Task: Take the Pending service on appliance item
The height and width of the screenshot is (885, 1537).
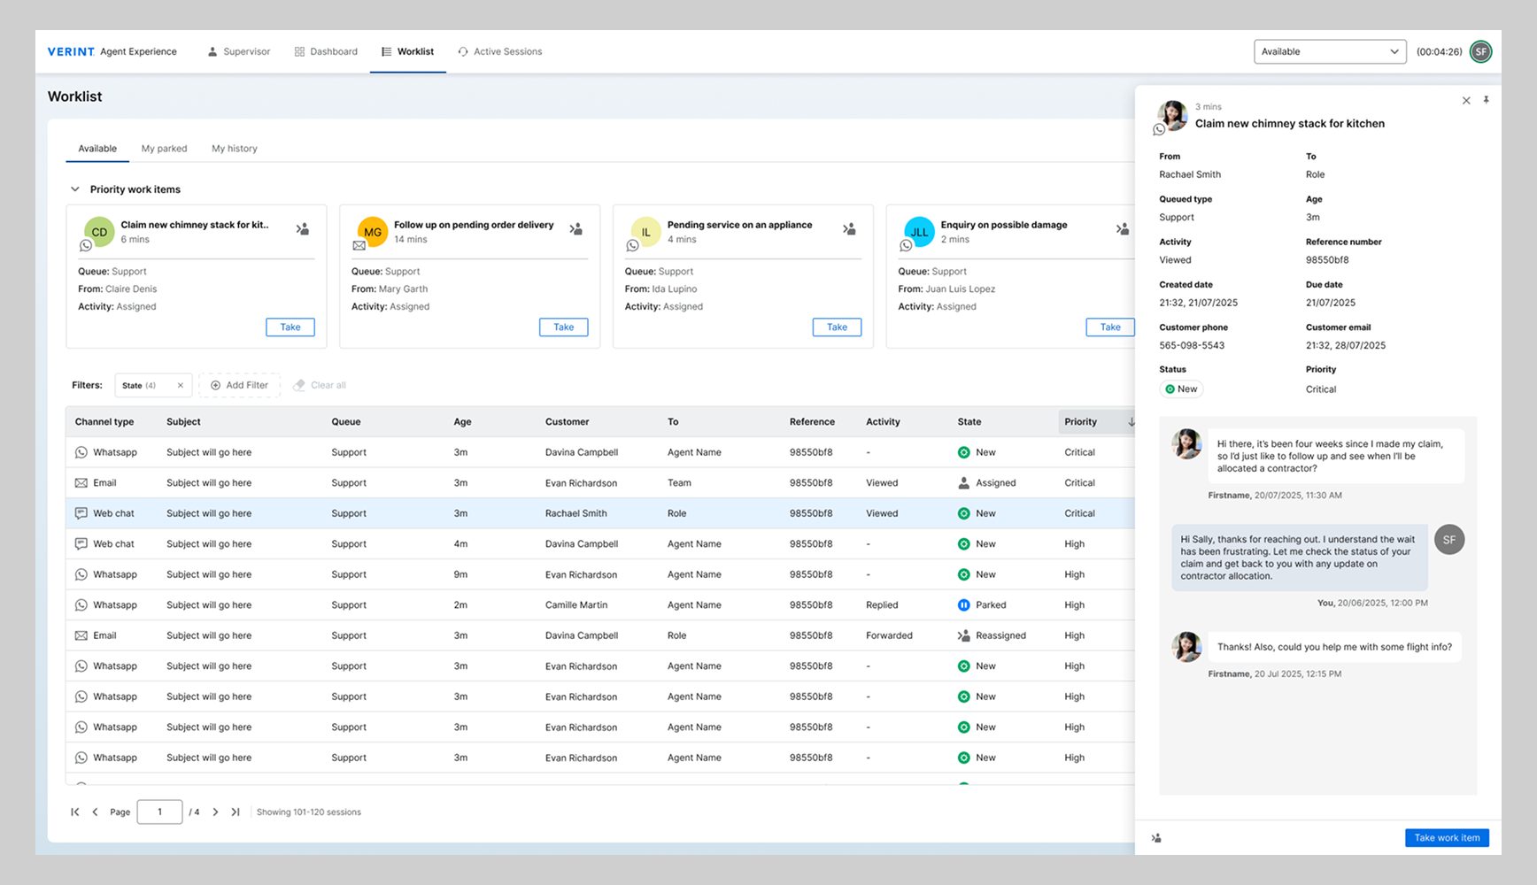Action: (836, 327)
